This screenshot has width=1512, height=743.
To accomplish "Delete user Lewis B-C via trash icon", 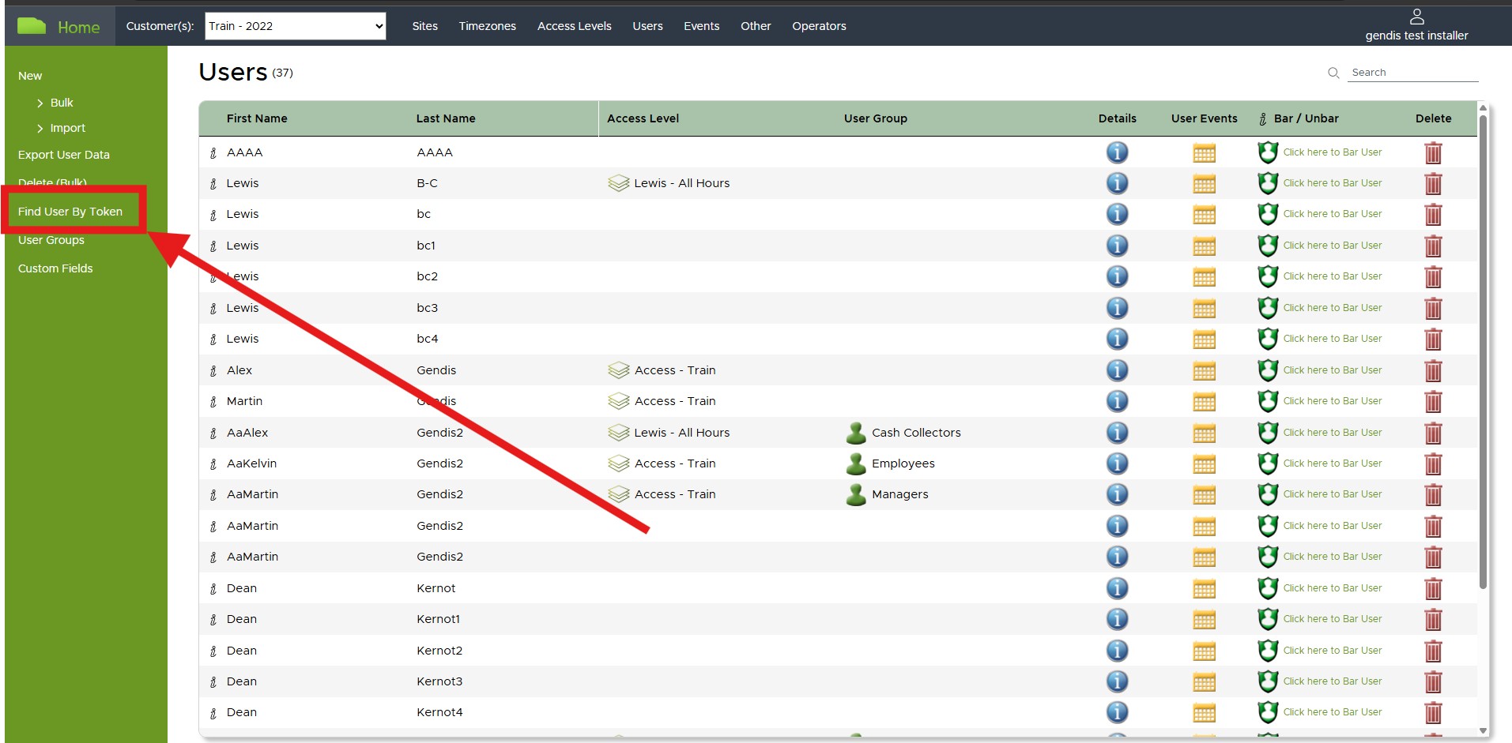I will pos(1433,184).
